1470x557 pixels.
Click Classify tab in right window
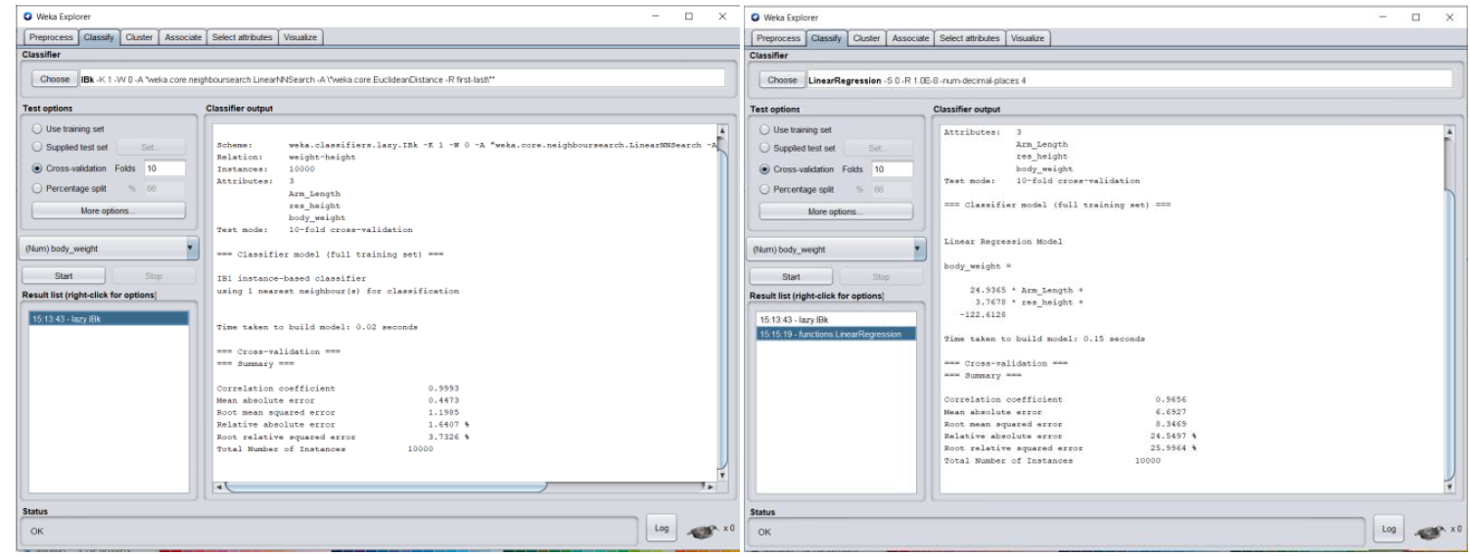coord(827,37)
